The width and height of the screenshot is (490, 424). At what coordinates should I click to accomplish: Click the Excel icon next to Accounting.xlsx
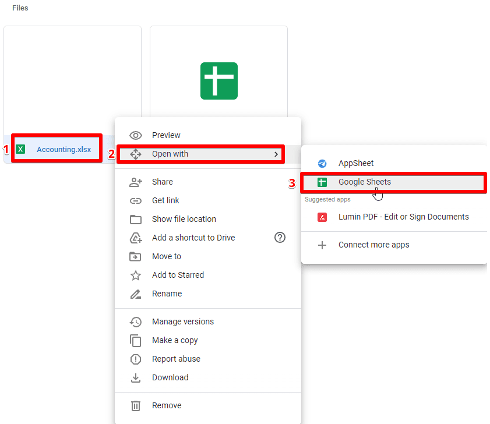(21, 149)
